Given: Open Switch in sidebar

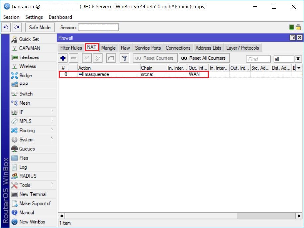Looking at the screenshot, I should point(33,94).
